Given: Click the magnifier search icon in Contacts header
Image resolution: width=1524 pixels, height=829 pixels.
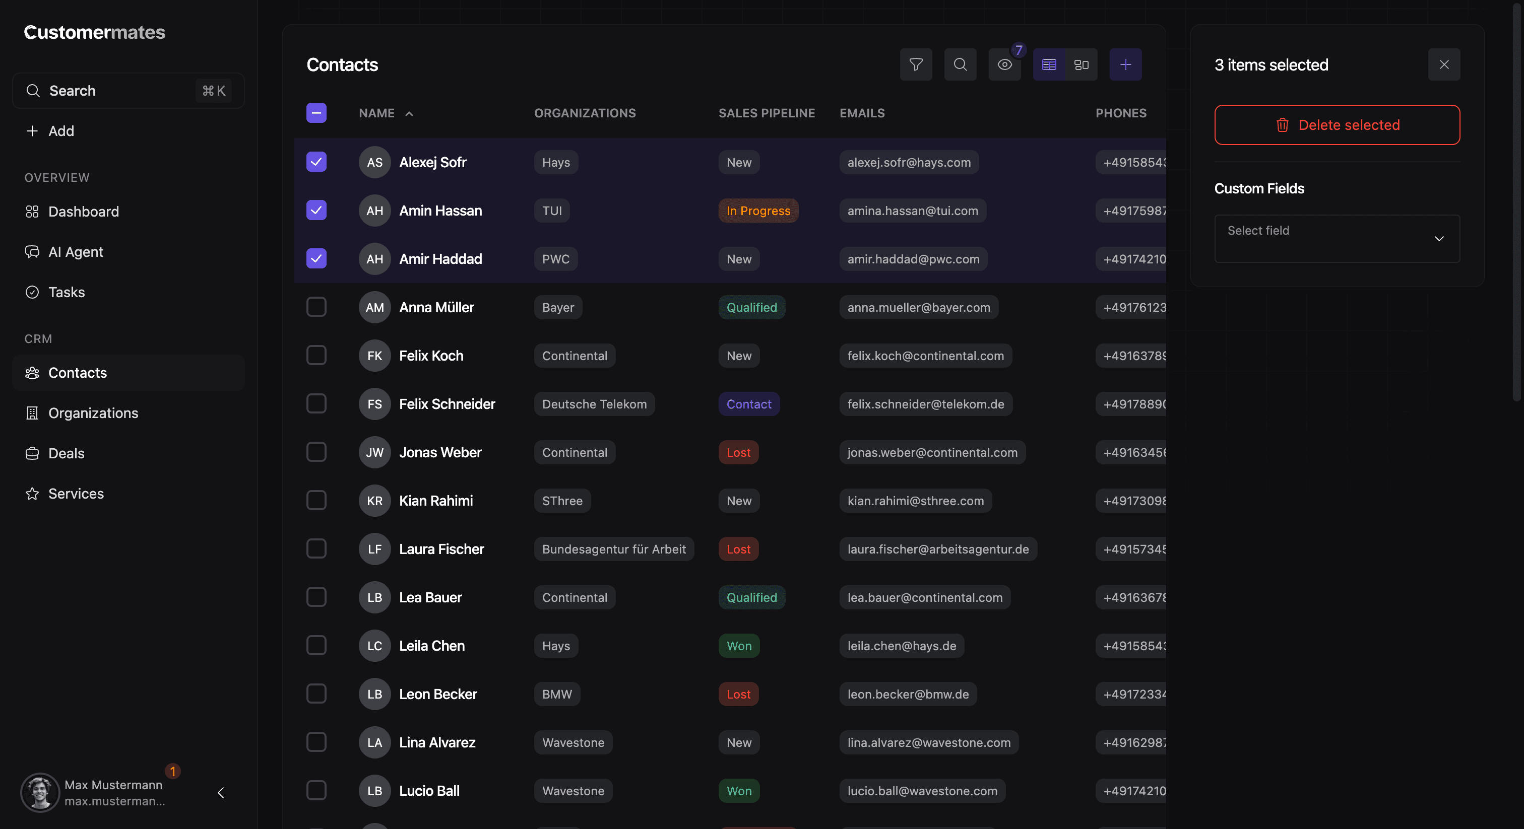Looking at the screenshot, I should click(x=960, y=64).
